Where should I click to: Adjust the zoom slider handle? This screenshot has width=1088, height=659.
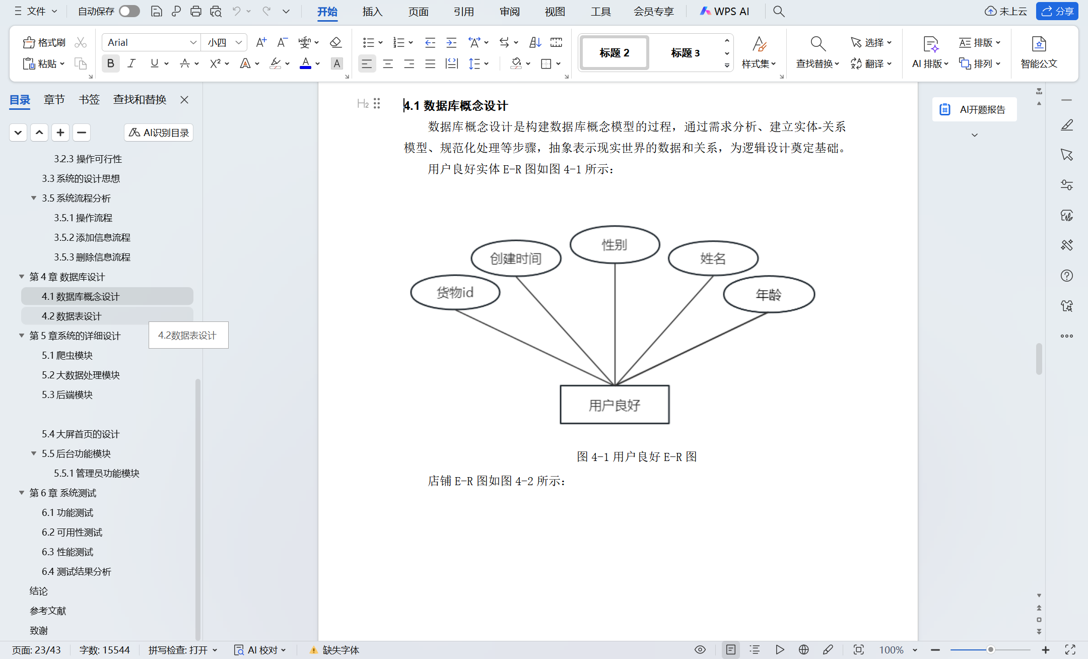[990, 649]
